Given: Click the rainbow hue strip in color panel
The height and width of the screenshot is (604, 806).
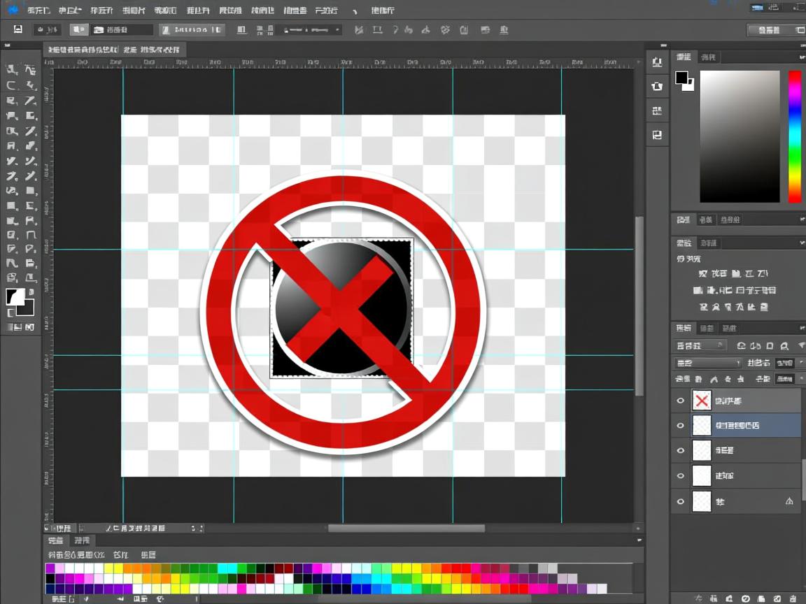Looking at the screenshot, I should pyautogui.click(x=795, y=136).
